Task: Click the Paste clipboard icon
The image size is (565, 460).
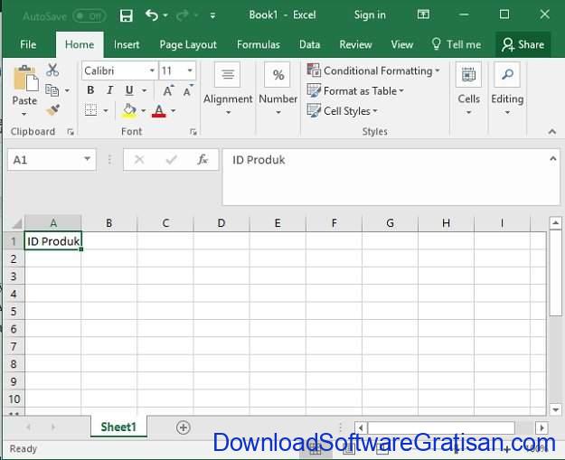Action: (x=25, y=78)
